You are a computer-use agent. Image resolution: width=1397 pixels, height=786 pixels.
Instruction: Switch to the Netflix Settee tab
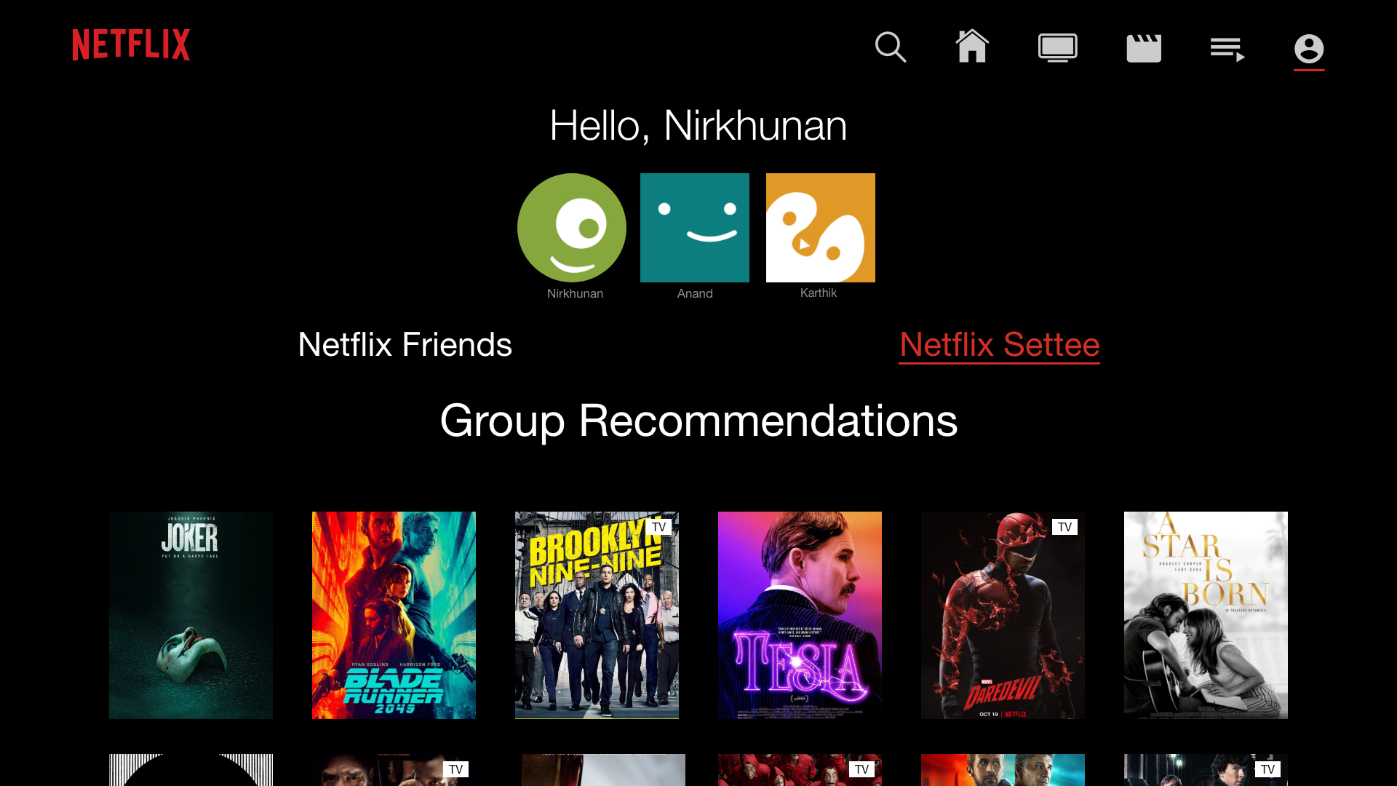click(999, 344)
